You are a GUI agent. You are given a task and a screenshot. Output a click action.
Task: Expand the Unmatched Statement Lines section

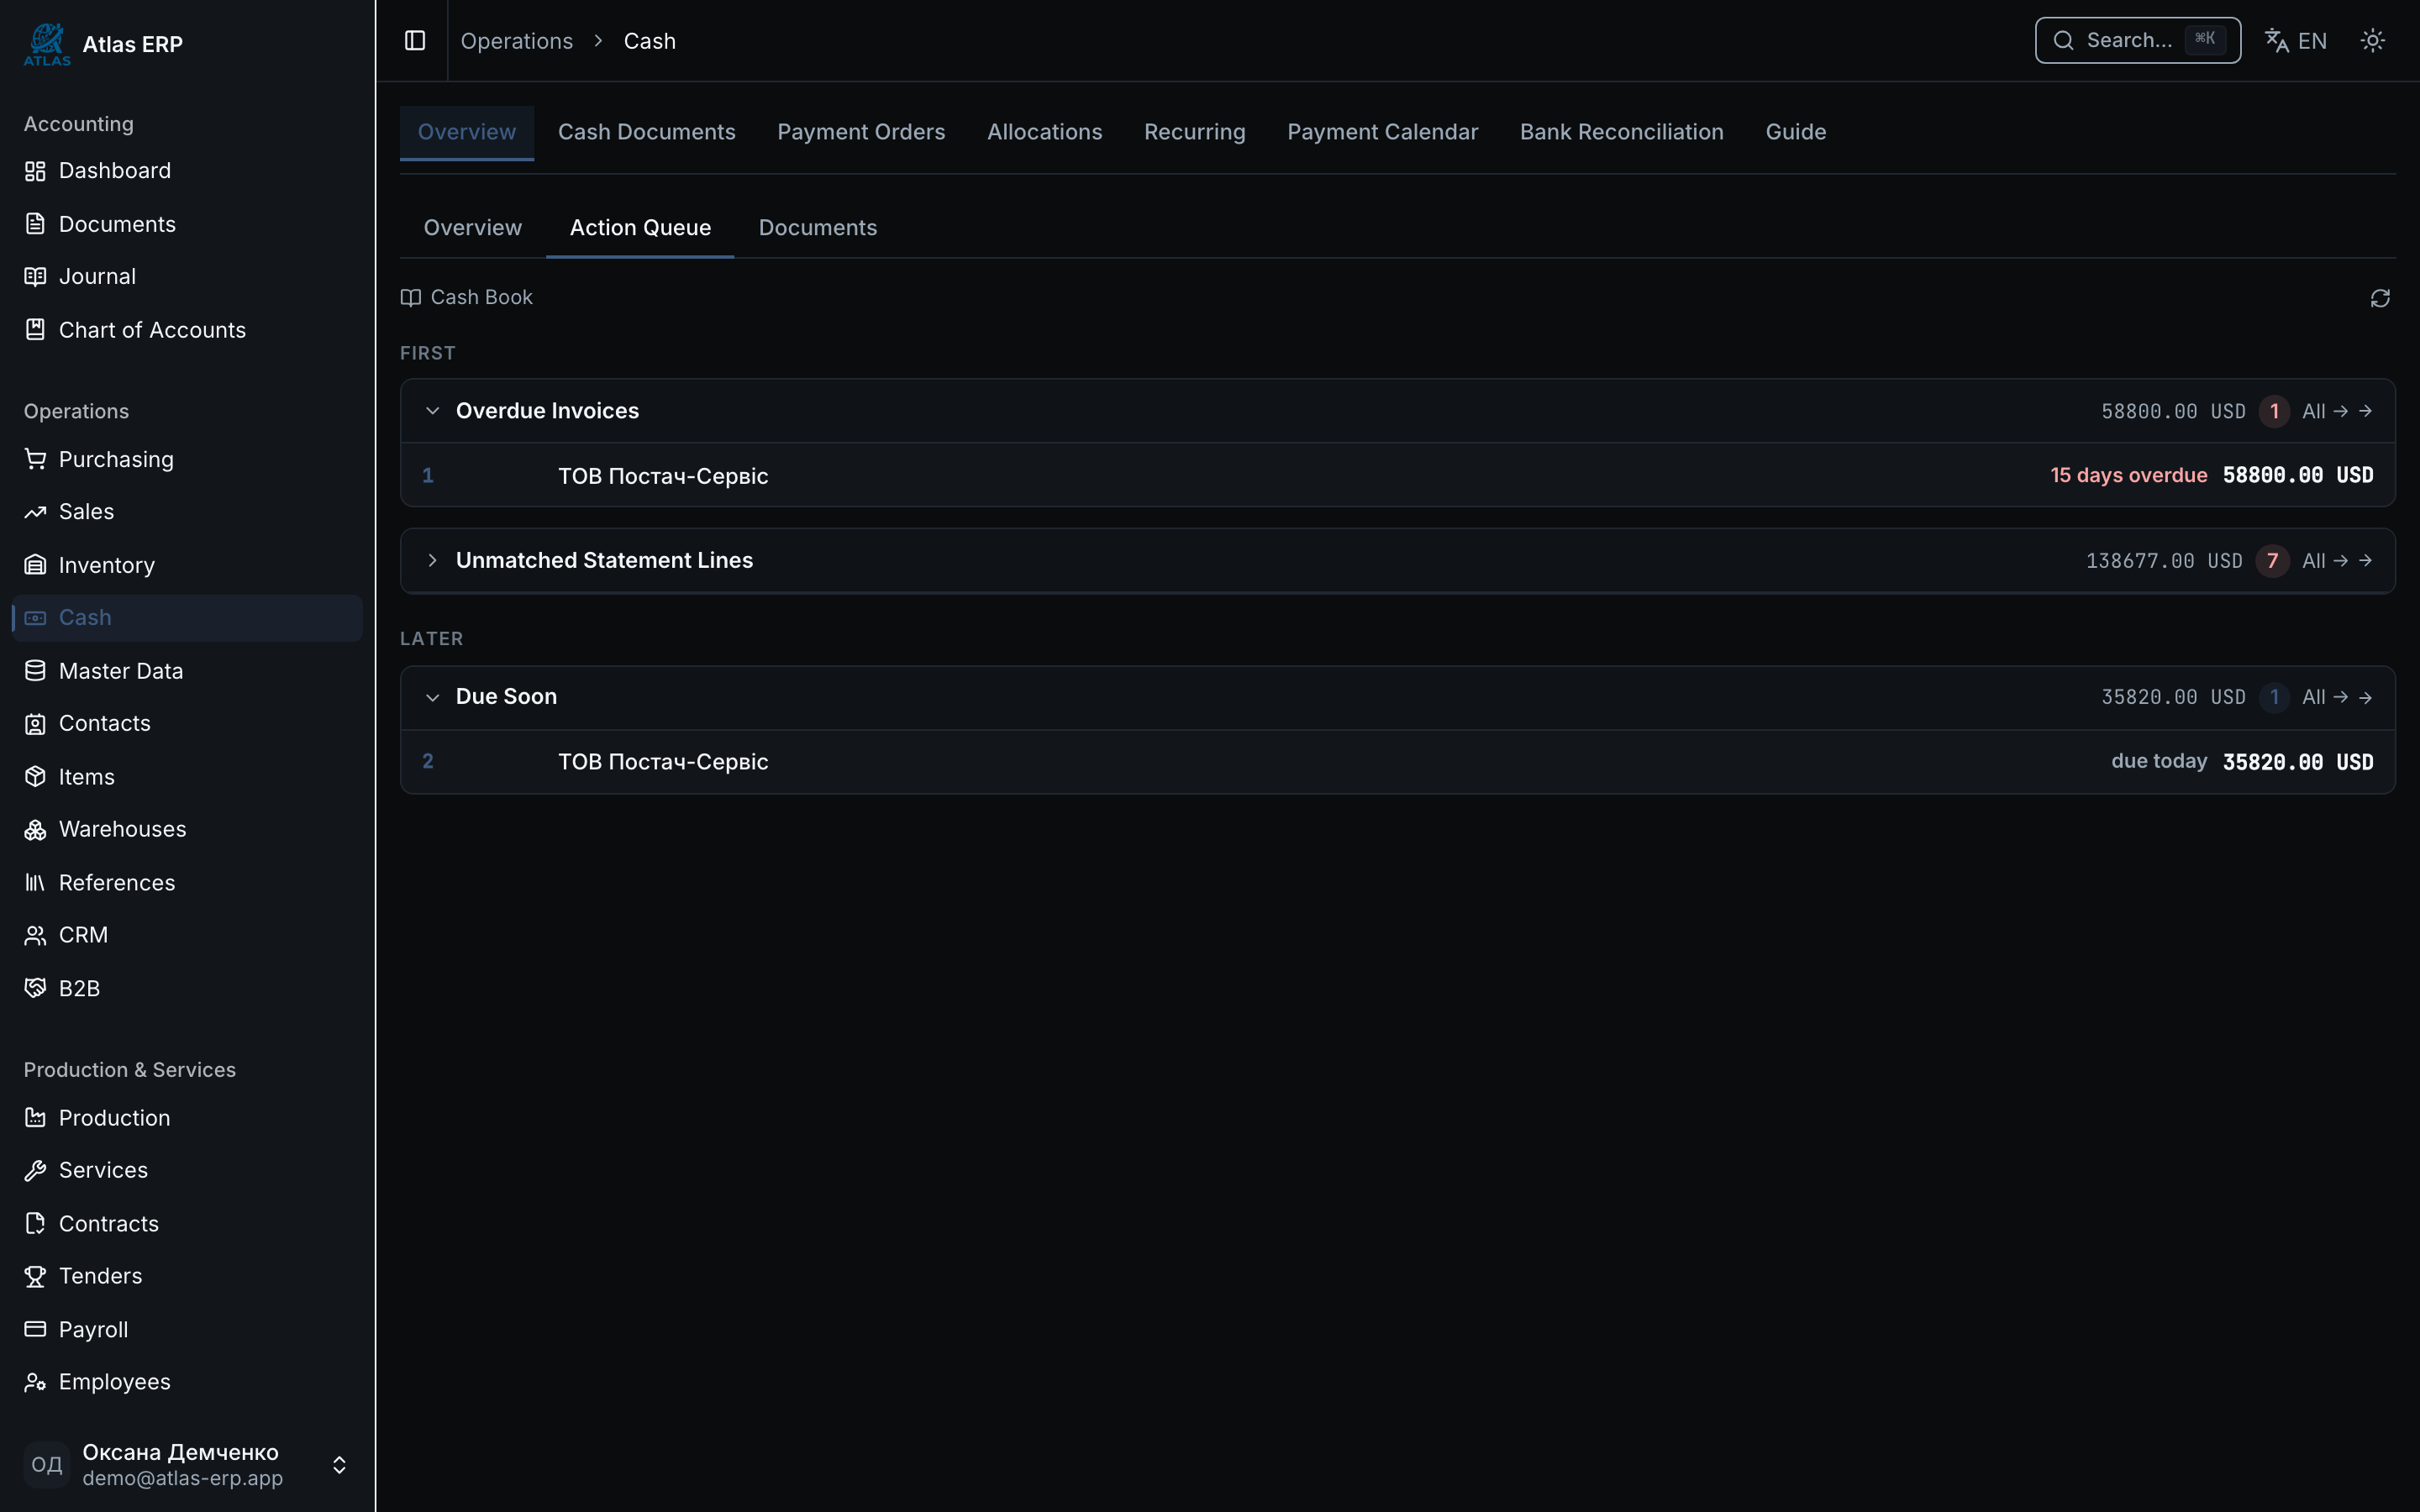432,561
